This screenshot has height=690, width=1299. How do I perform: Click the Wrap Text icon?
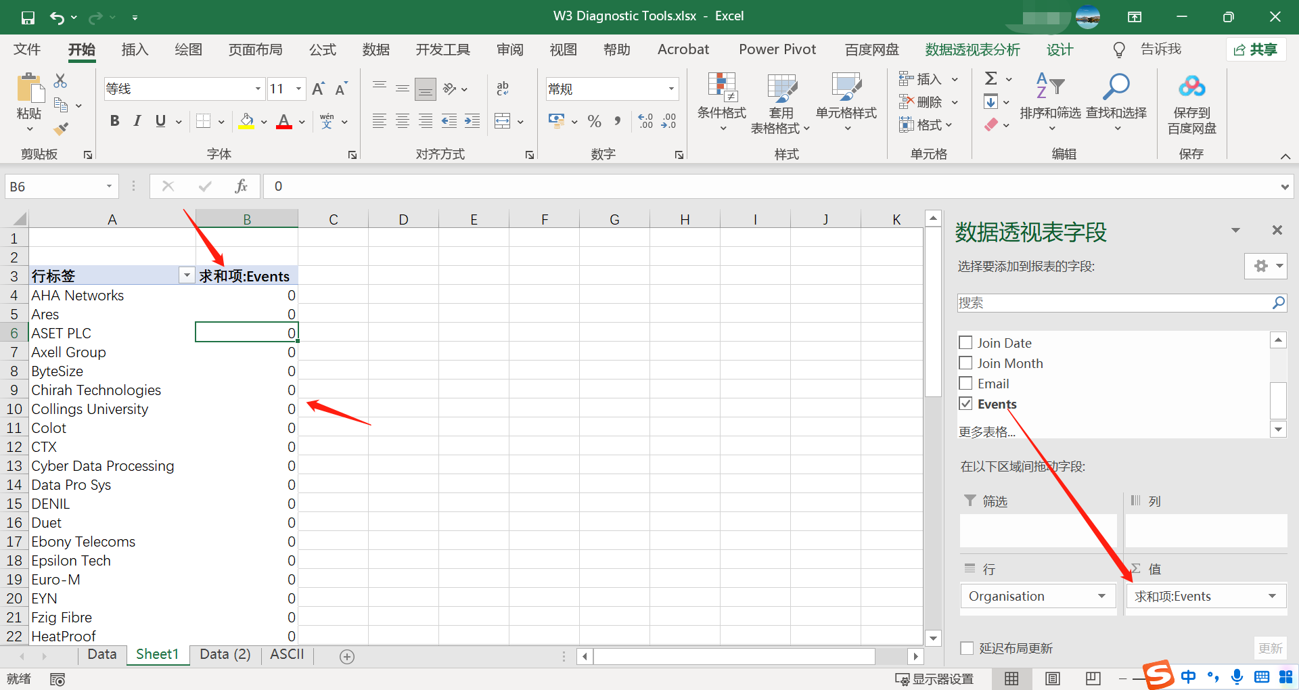503,89
